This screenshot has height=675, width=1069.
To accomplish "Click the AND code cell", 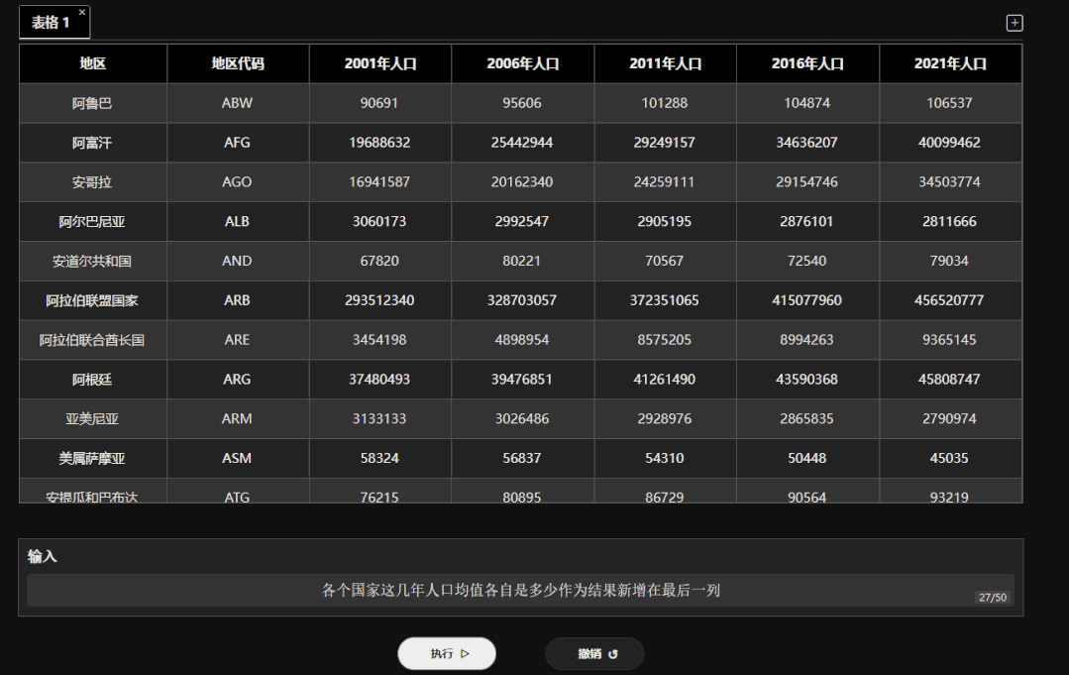I will point(238,262).
